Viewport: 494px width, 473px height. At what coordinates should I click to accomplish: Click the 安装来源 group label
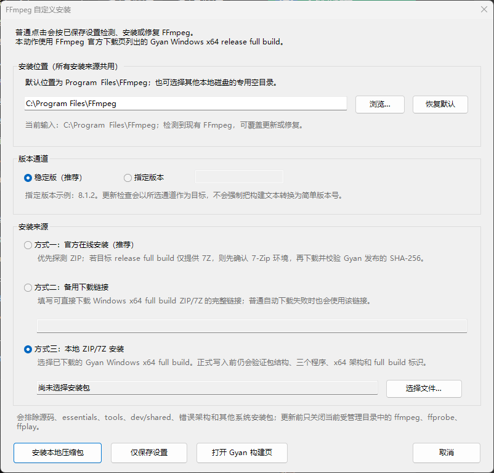coord(33,227)
